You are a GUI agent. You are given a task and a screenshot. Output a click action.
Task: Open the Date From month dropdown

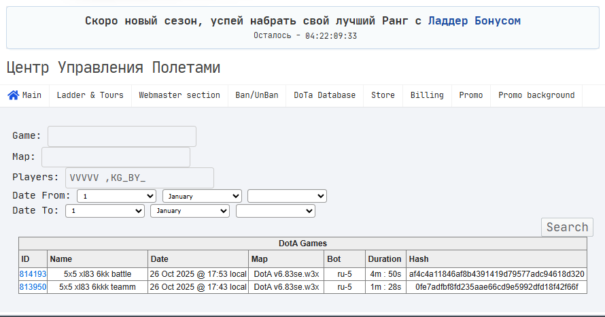202,196
